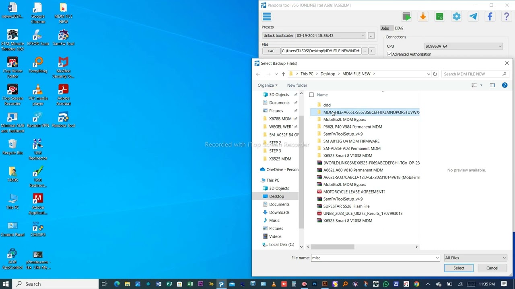Viewport: 515px width, 289px height.
Task: Open the All Files type dropdown
Action: pyautogui.click(x=475, y=258)
